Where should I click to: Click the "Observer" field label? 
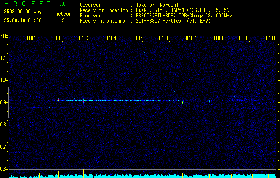pyautogui.click(x=90, y=5)
